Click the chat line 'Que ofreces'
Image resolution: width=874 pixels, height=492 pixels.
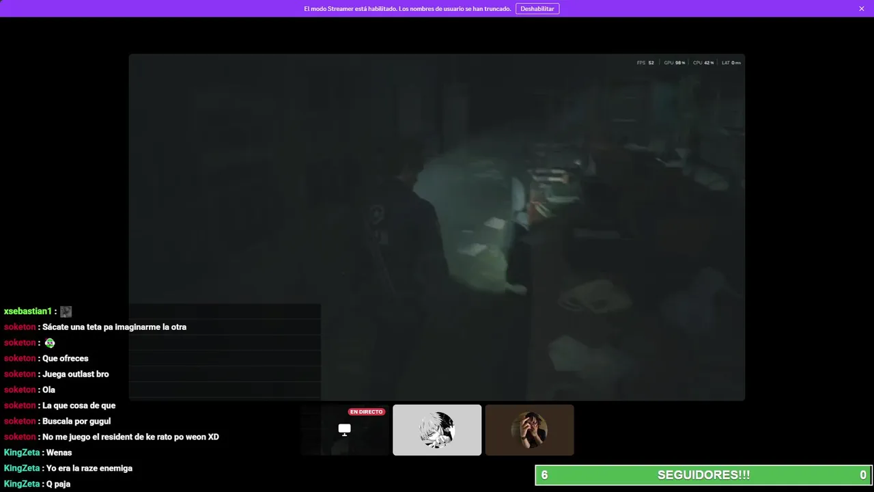[66, 359]
